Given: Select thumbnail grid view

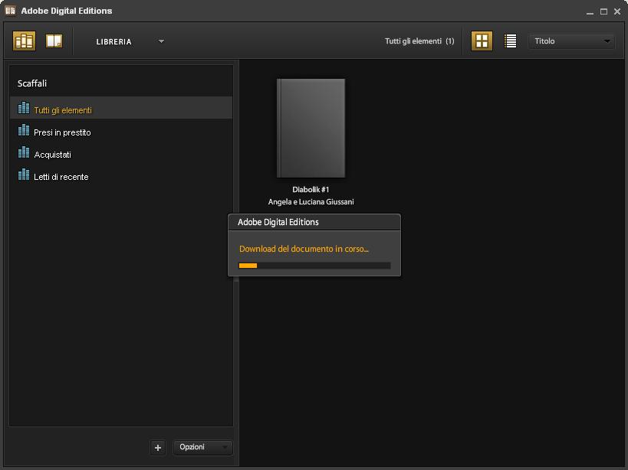Looking at the screenshot, I should 482,41.
